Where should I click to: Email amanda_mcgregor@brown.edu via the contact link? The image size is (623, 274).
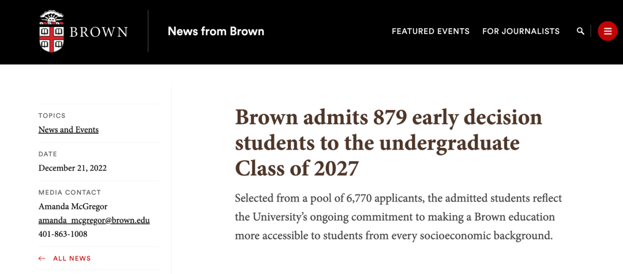[94, 220]
